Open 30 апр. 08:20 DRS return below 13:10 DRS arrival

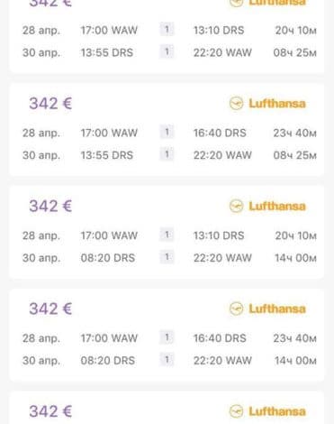coord(169,258)
